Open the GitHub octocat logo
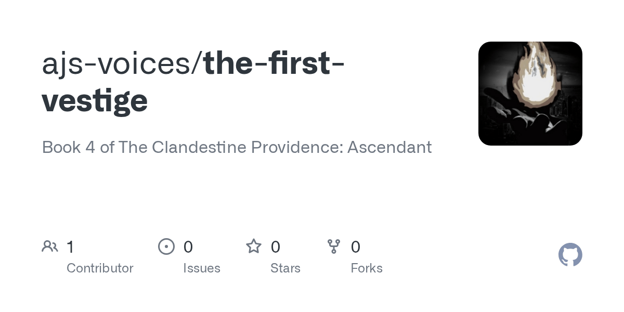The height and width of the screenshot is (312, 624). (570, 255)
